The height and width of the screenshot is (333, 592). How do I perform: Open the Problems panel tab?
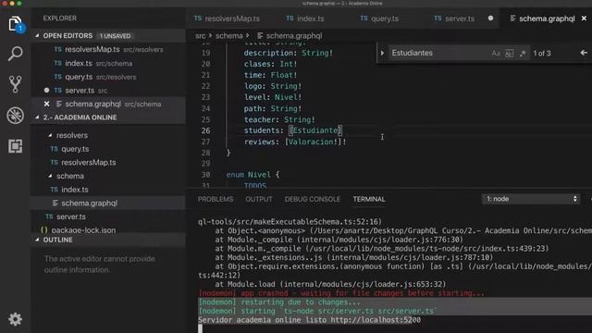(x=216, y=199)
